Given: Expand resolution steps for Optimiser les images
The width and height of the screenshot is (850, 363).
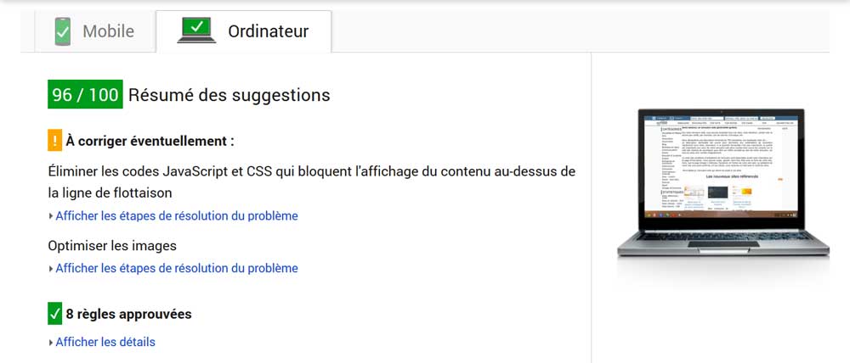Looking at the screenshot, I should point(176,268).
